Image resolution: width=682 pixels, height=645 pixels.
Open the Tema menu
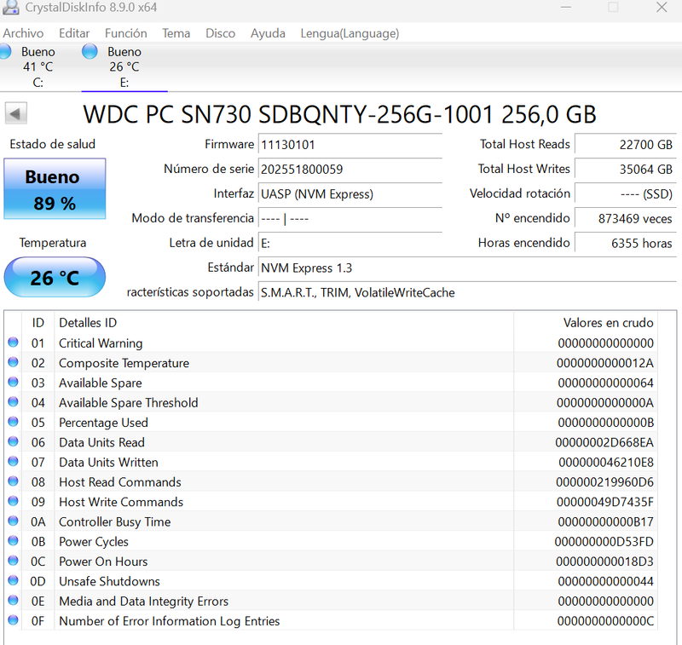[176, 33]
